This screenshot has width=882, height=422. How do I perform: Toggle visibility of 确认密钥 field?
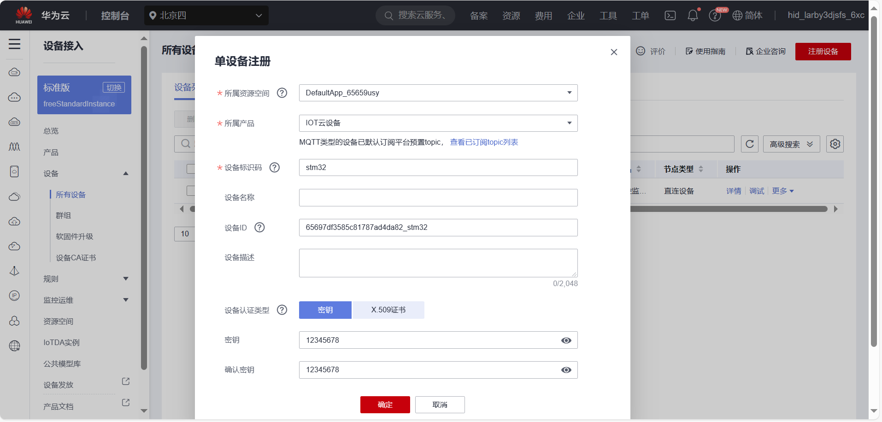click(566, 370)
